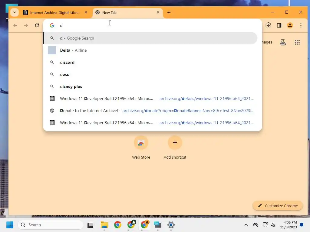This screenshot has width=310, height=232.
Task: Open the Chrome three-dot menu
Action: point(301,25)
